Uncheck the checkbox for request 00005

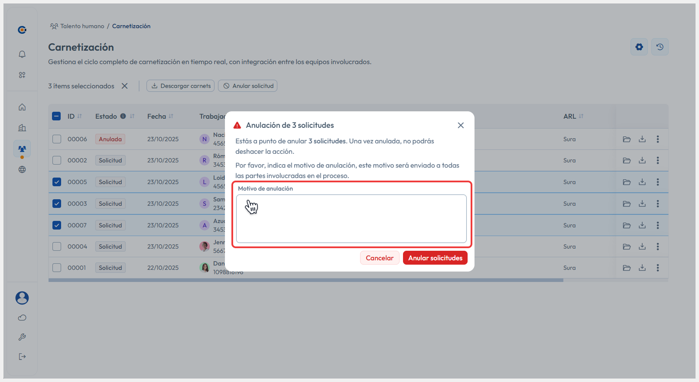57,182
